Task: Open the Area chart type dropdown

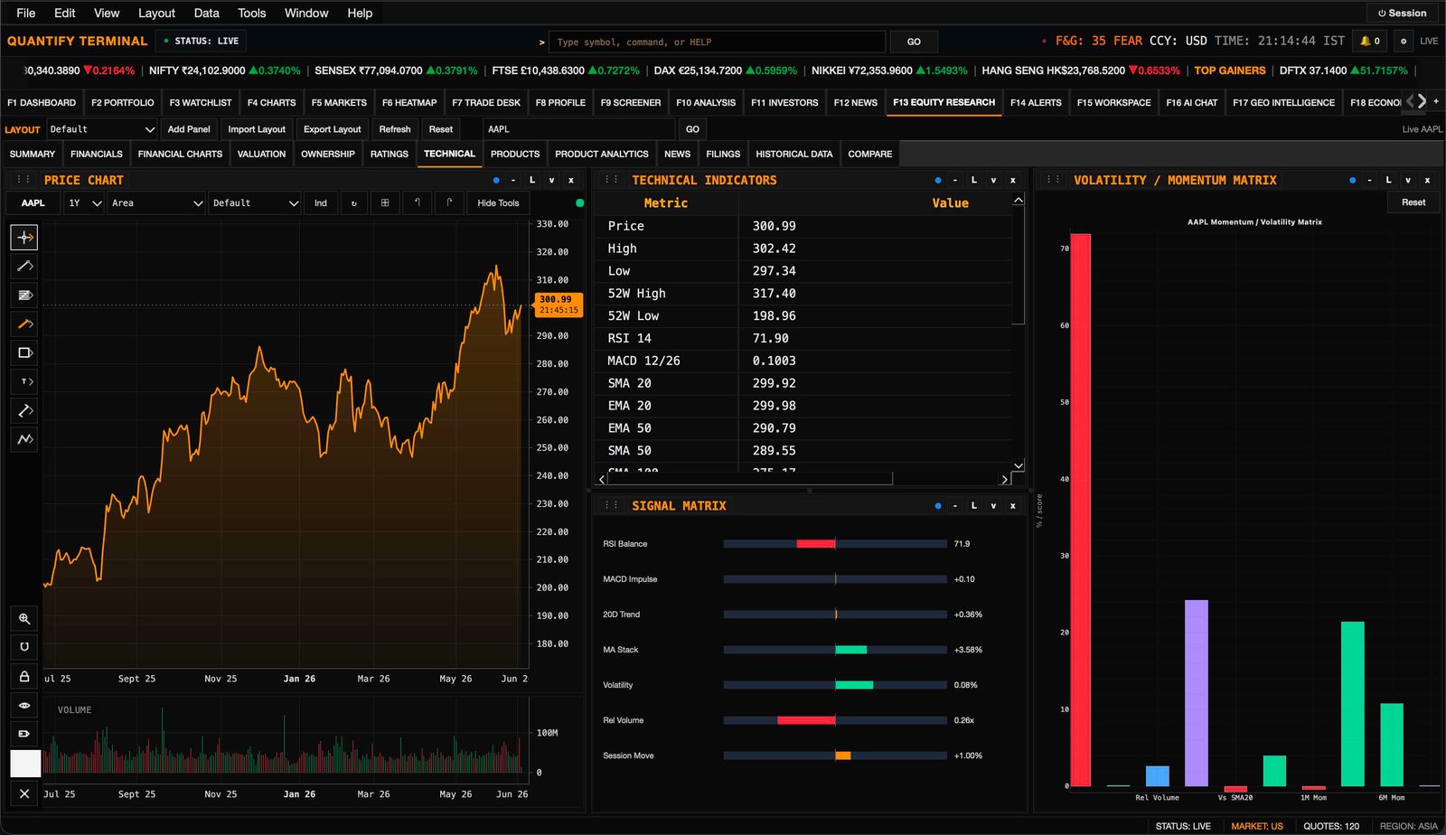Action: click(156, 203)
